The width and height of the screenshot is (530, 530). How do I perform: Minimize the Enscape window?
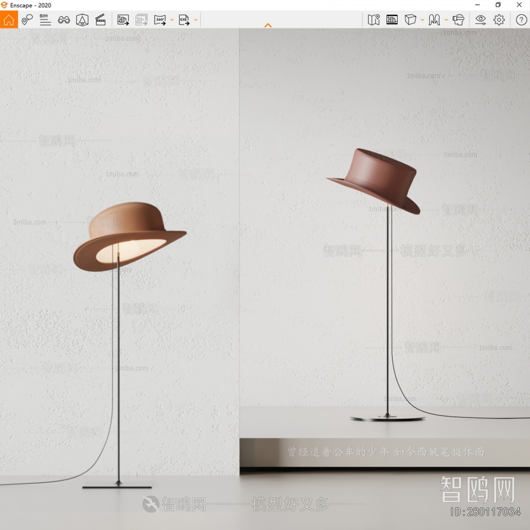point(478,5)
